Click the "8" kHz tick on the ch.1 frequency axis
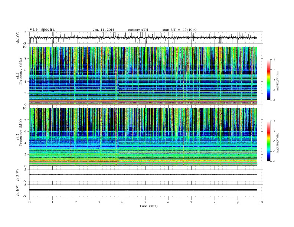The height and width of the screenshot is (227, 294). [x=26, y=59]
